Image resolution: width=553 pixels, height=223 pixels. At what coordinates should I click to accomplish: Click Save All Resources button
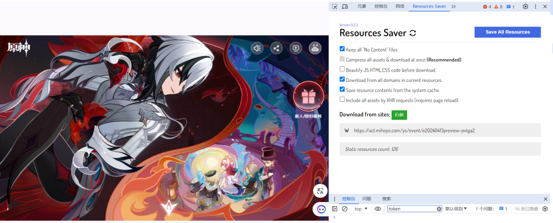(508, 32)
